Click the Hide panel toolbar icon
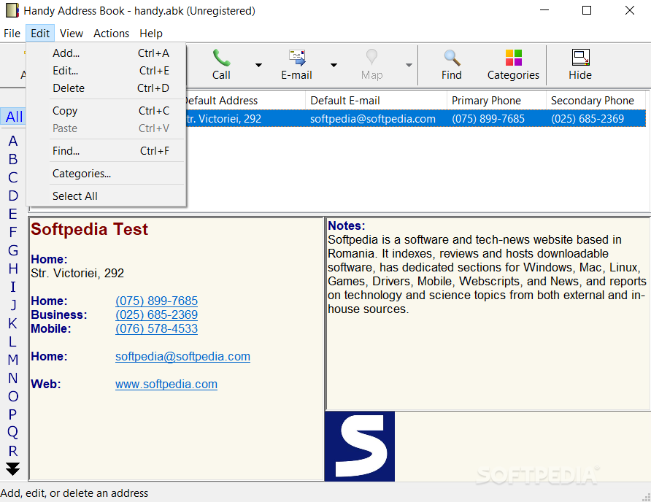 [580, 58]
